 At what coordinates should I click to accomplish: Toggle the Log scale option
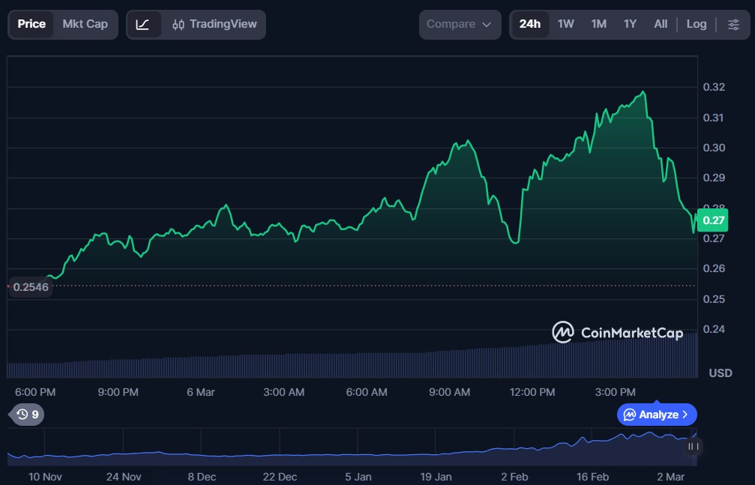pyautogui.click(x=696, y=24)
